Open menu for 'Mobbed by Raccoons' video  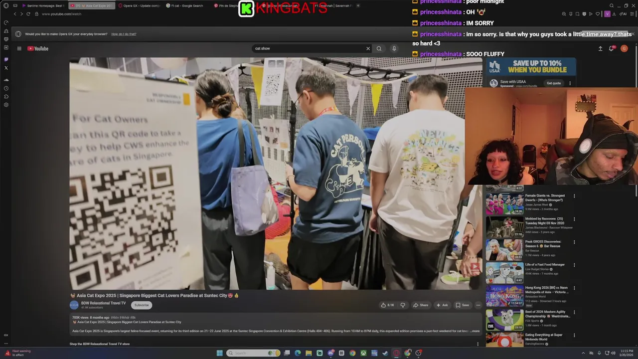point(574,219)
